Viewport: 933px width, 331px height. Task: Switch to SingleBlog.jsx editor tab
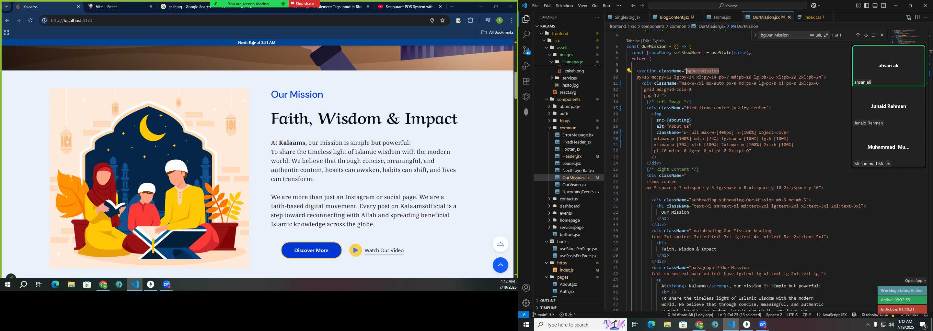point(627,17)
